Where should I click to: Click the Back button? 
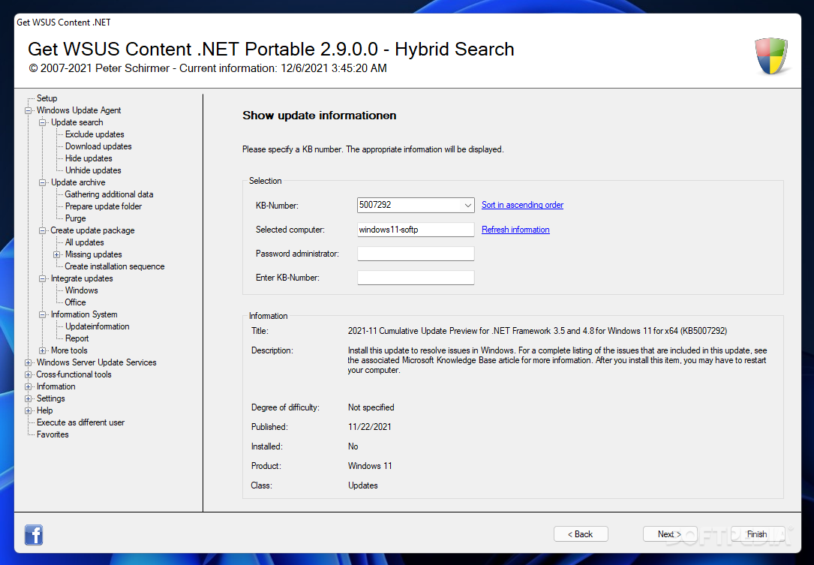click(581, 533)
